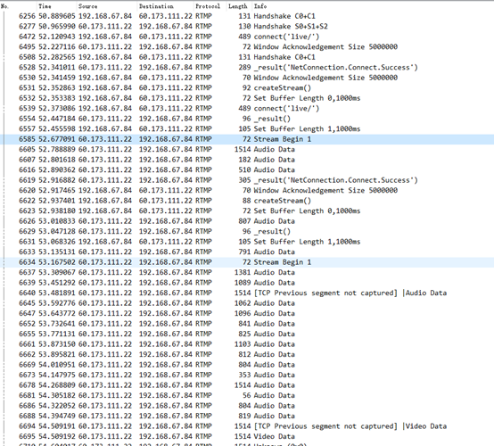Image resolution: width=494 pixels, height=446 pixels.
Task: Select packet 6694 TCP Previous segment Video
Action: 247,426
